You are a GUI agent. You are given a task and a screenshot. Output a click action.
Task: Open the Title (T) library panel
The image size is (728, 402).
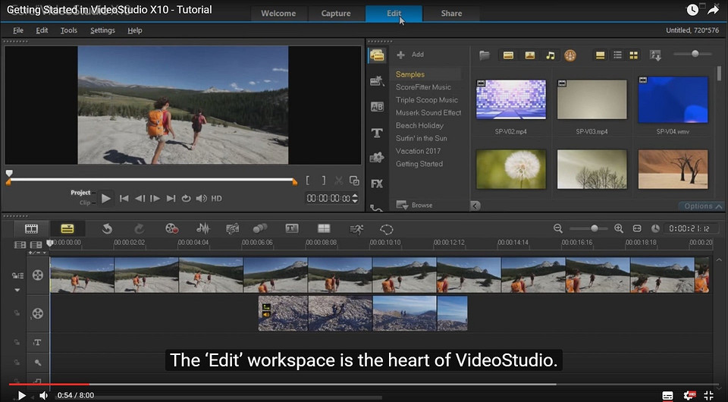pos(376,133)
